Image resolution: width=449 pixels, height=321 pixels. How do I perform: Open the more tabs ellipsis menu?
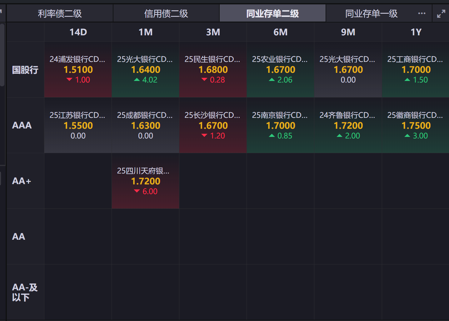click(x=422, y=13)
